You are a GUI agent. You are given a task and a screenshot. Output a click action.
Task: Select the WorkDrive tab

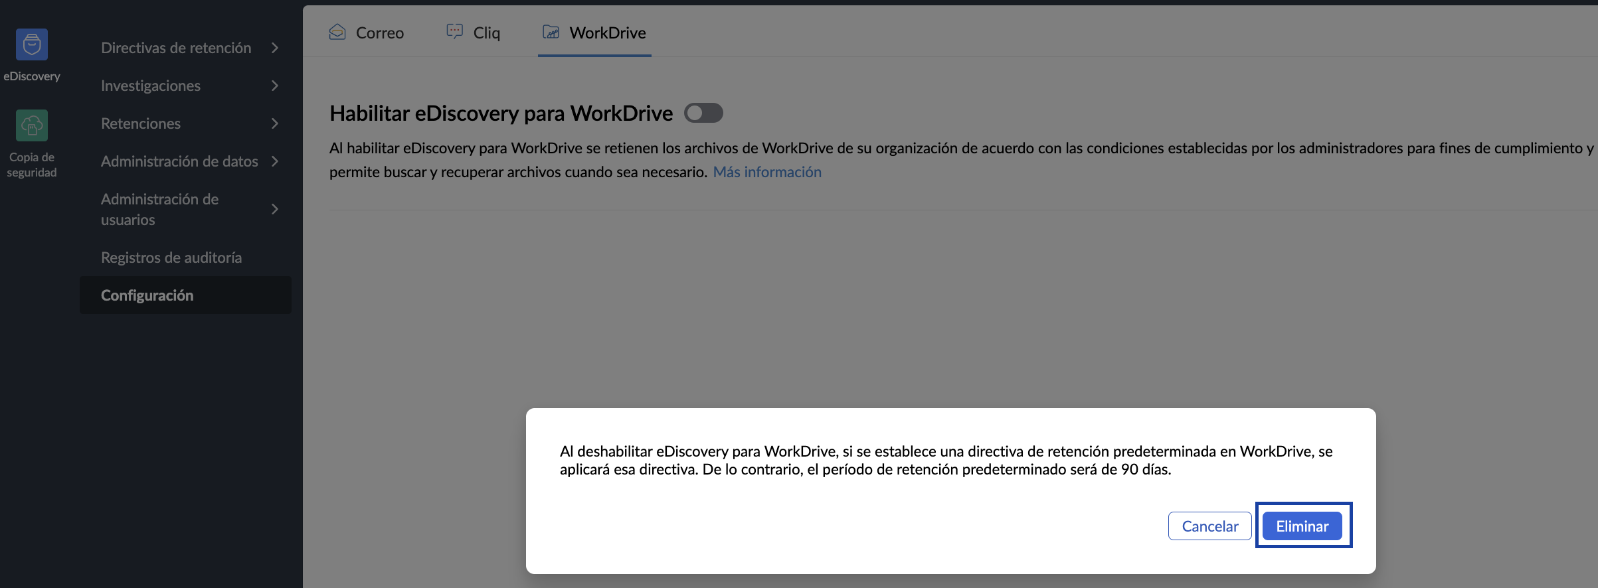[594, 33]
